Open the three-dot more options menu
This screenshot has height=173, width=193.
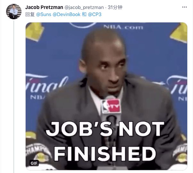point(184,7)
